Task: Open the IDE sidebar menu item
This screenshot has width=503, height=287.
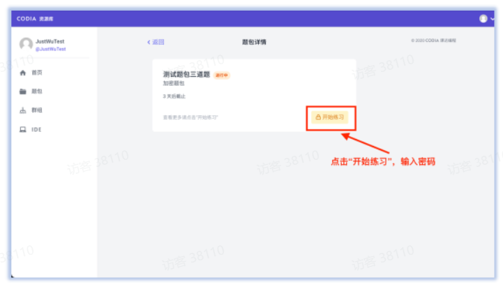Action: tap(36, 129)
